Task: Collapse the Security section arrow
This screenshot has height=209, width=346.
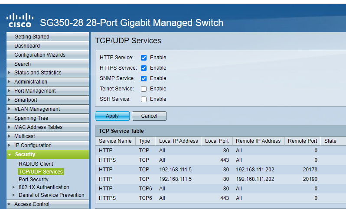Action: tap(10, 154)
